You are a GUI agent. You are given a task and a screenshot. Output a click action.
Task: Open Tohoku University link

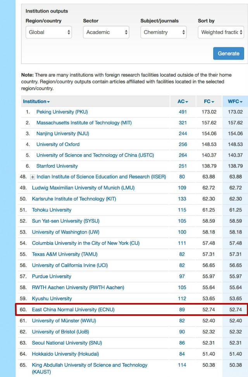[52, 210]
